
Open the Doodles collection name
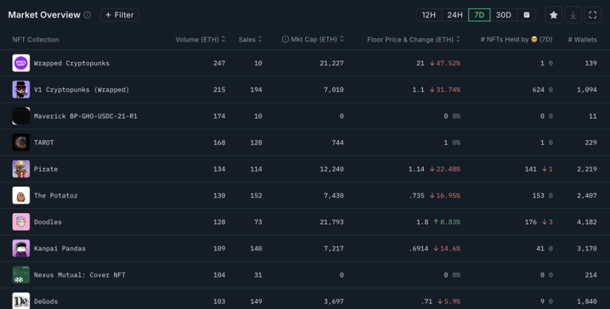(48, 221)
